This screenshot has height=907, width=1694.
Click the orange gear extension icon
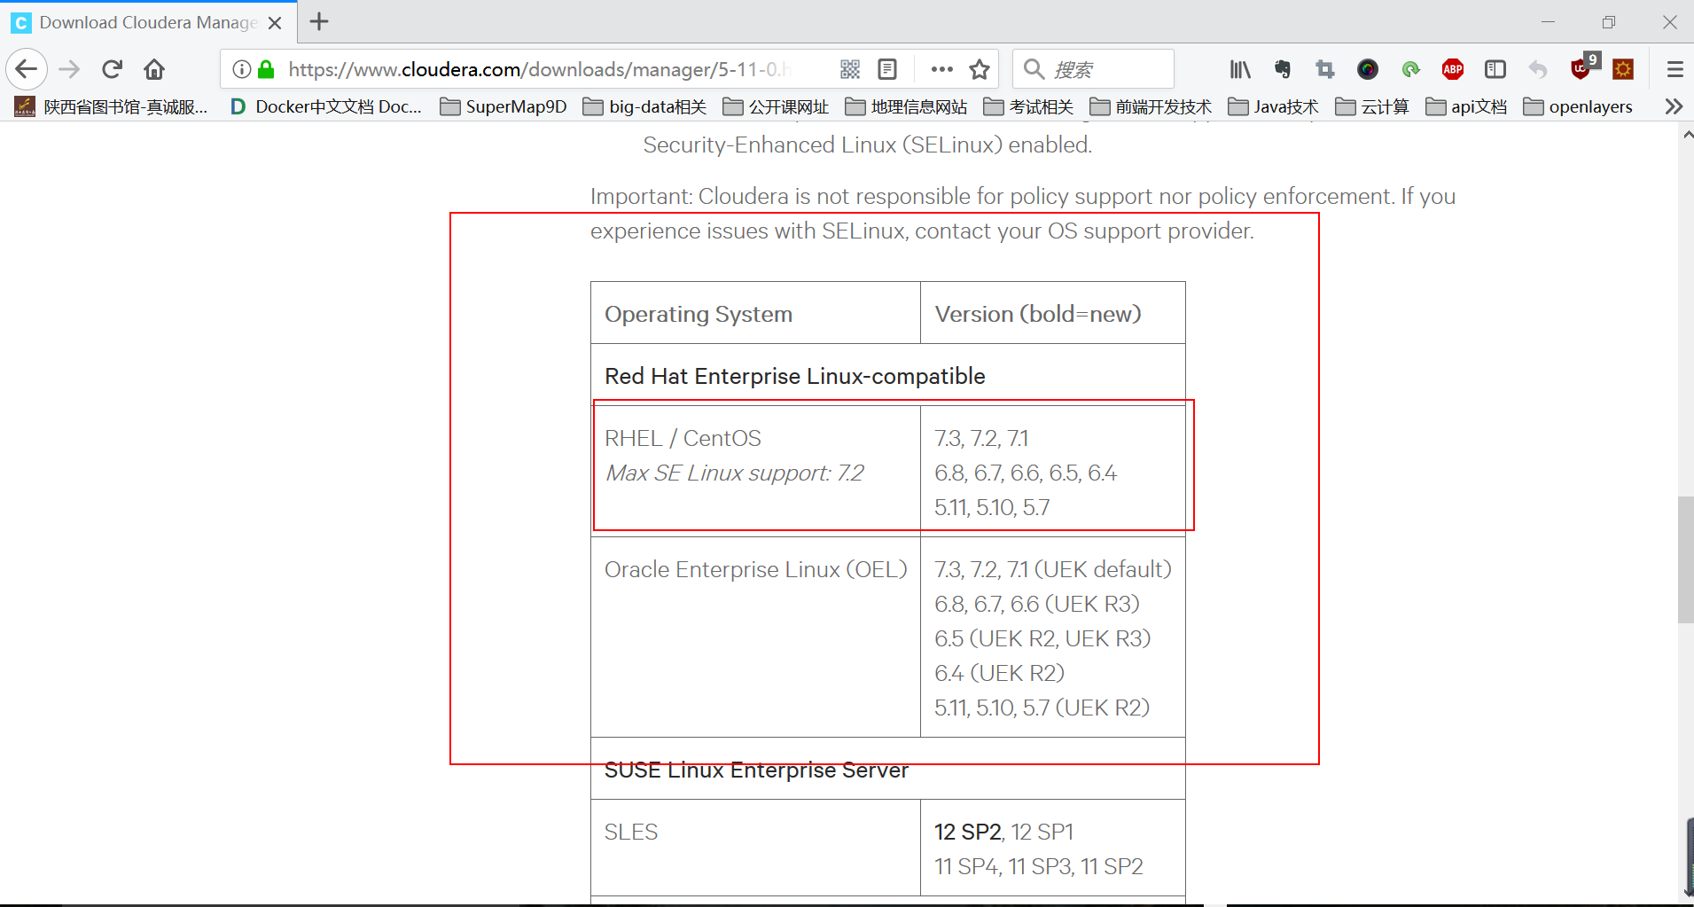(1623, 69)
